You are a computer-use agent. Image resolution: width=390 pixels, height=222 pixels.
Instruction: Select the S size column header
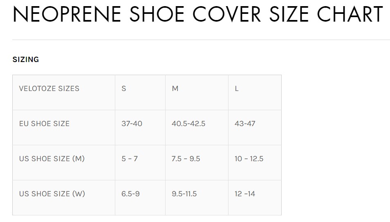point(124,89)
